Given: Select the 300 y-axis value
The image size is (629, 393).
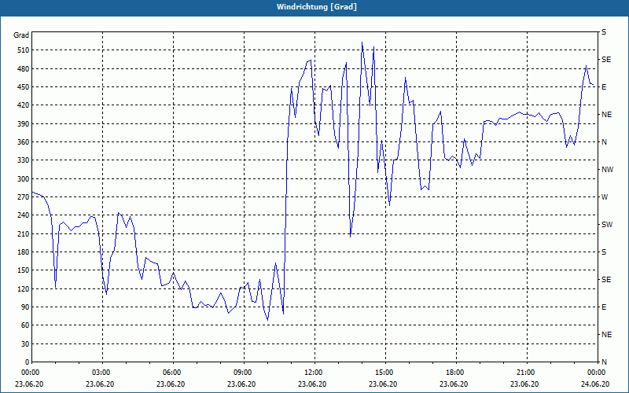Looking at the screenshot, I should coord(22,179).
